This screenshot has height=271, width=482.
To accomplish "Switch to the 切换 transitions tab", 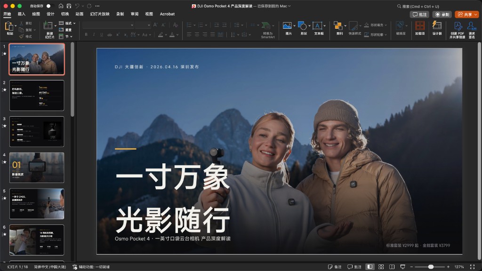I will [x=65, y=14].
